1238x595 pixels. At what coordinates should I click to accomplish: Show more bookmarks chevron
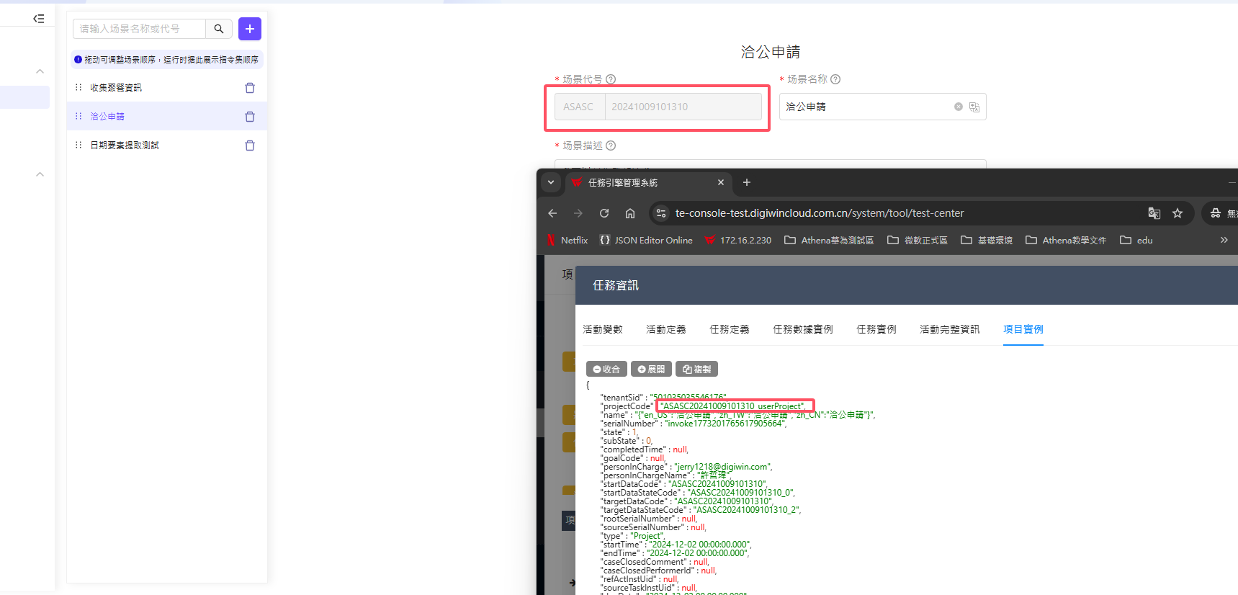coord(1224,240)
